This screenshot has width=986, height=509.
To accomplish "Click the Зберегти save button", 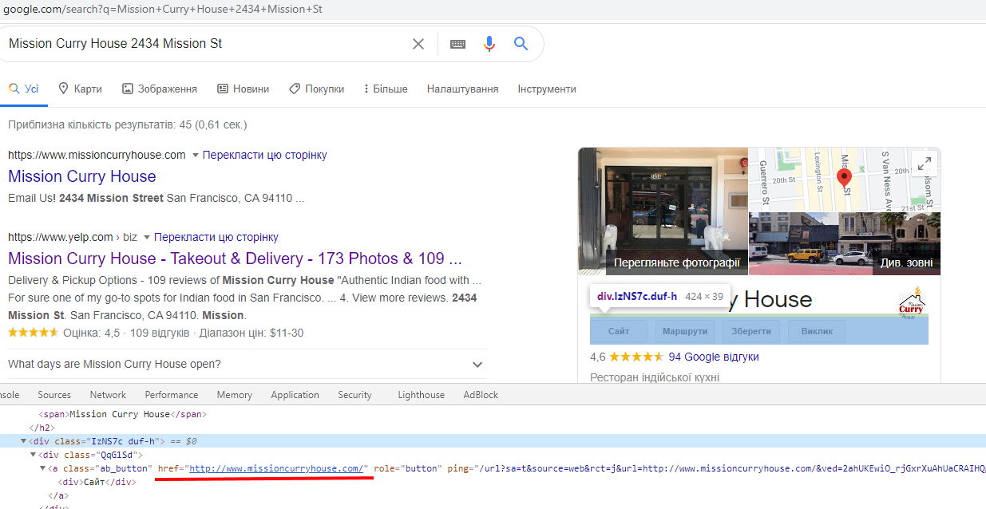I will coord(751,331).
